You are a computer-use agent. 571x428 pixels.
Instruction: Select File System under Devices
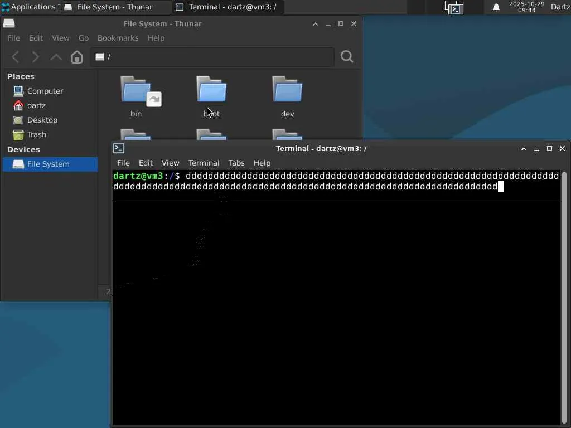[50, 164]
